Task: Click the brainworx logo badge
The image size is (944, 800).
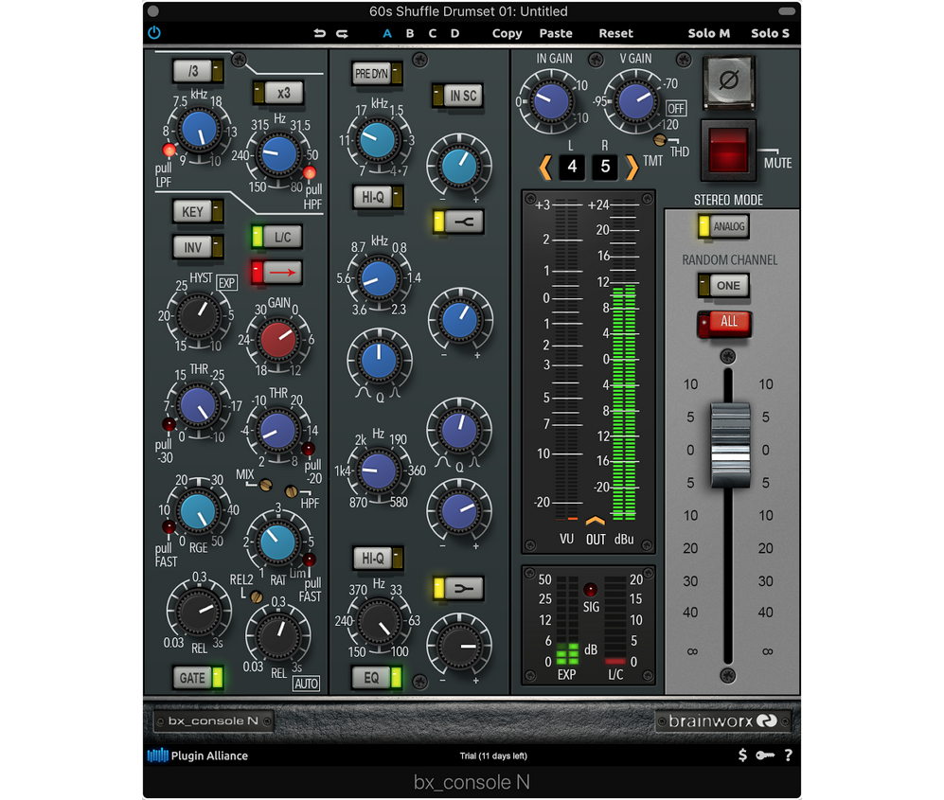Action: click(x=723, y=720)
